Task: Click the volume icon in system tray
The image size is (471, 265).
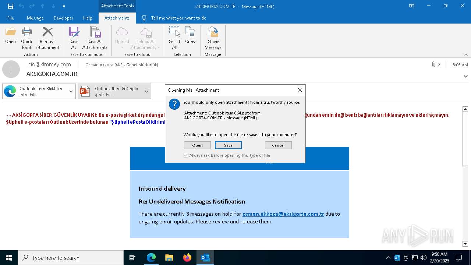Action: pyautogui.click(x=424, y=258)
